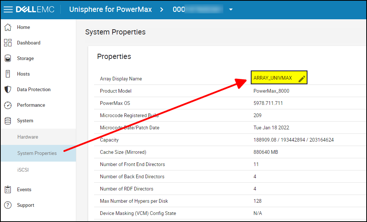Click the Dell EMC logo

pyautogui.click(x=35, y=9)
